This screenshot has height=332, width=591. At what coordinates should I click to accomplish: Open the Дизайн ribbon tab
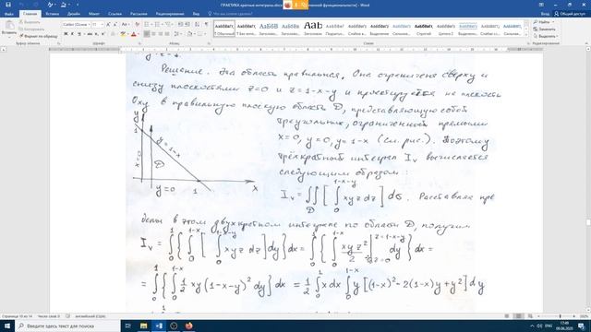(74, 14)
